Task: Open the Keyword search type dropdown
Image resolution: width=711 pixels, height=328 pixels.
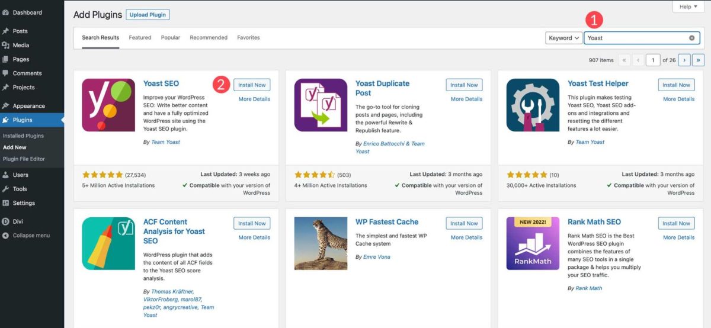Action: (x=563, y=38)
